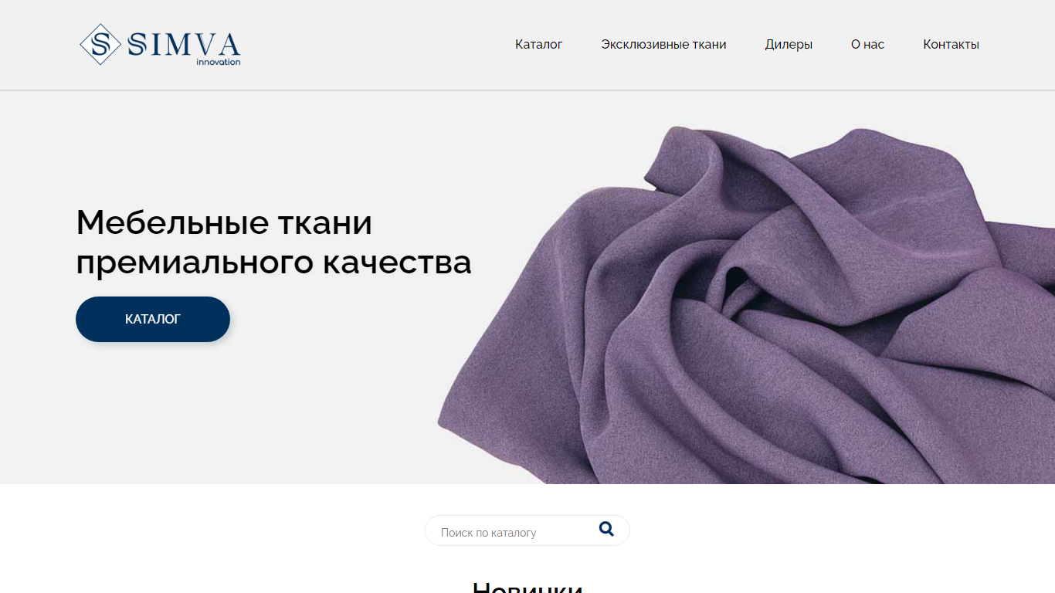Click the Новинки section heading

click(x=527, y=587)
